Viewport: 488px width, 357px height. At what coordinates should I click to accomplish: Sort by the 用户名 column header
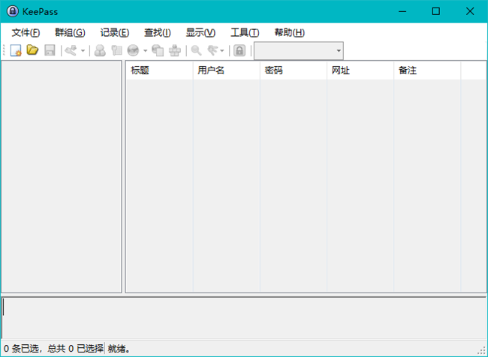(x=227, y=70)
